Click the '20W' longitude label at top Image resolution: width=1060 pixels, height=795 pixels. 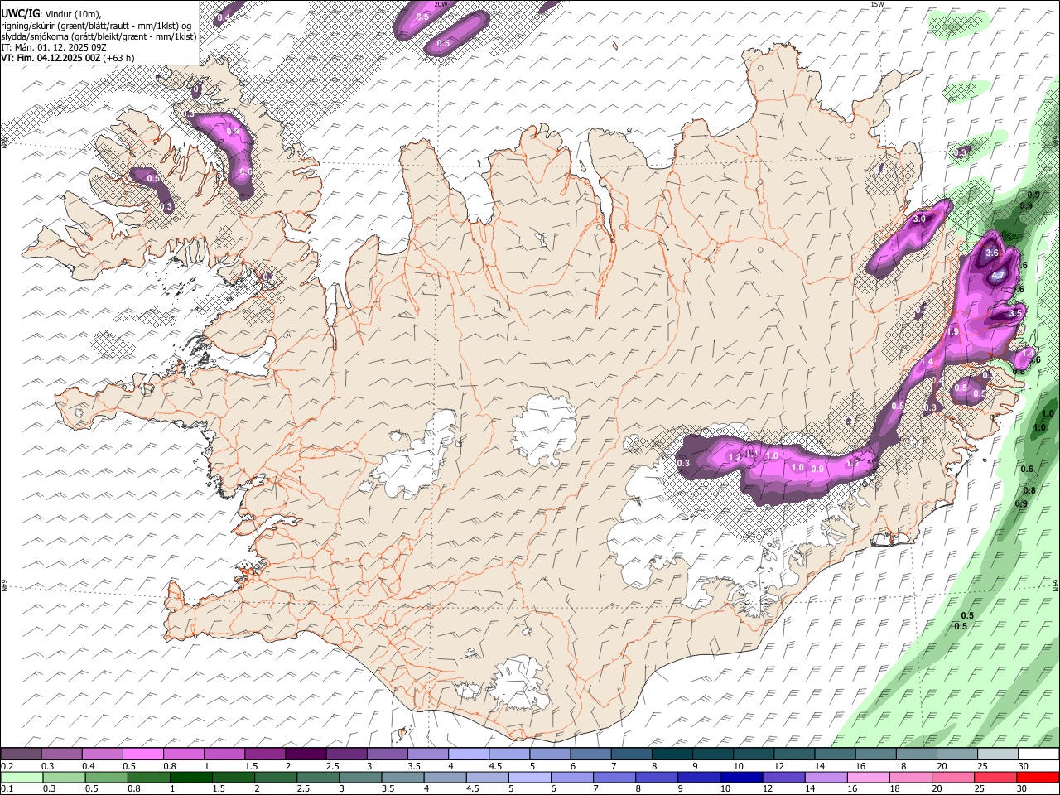click(441, 4)
